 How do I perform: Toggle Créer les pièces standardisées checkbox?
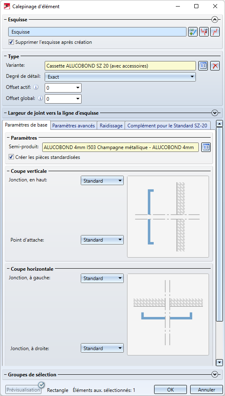click(x=11, y=157)
